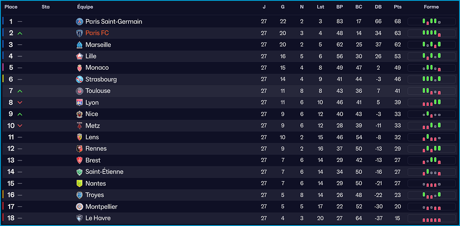The width and height of the screenshot is (460, 226).
Task: Click the Le Havre club badge
Action: tap(79, 218)
